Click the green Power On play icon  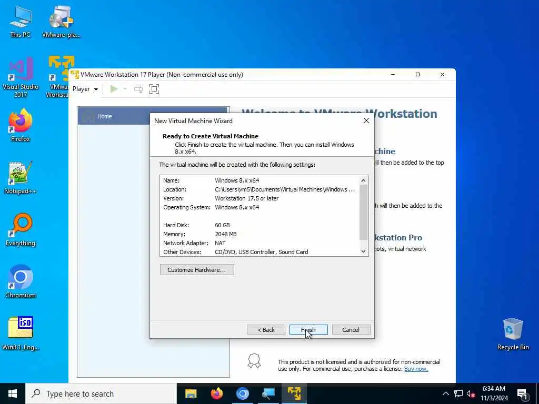[x=114, y=89]
